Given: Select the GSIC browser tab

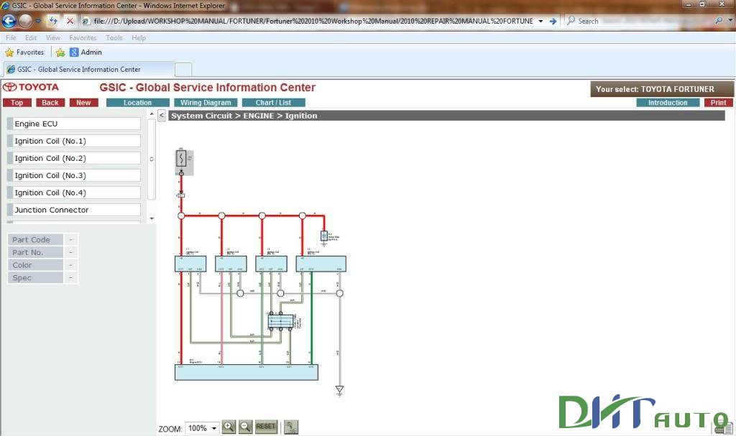Looking at the screenshot, I should 88,70.
